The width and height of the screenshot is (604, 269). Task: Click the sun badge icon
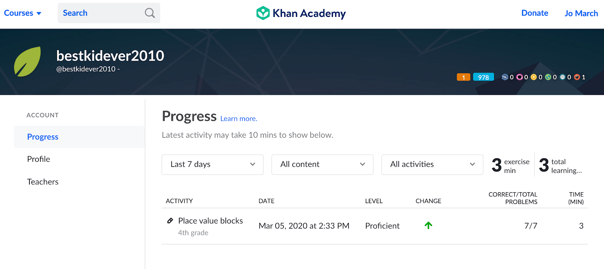(x=534, y=77)
